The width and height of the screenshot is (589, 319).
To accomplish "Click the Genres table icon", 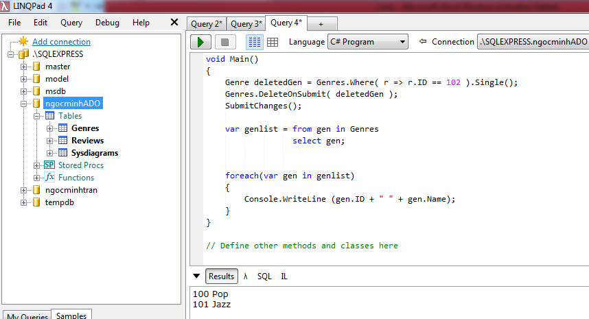I will [62, 128].
